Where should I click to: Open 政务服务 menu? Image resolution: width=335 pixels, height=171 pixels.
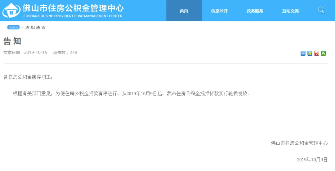coord(255,11)
